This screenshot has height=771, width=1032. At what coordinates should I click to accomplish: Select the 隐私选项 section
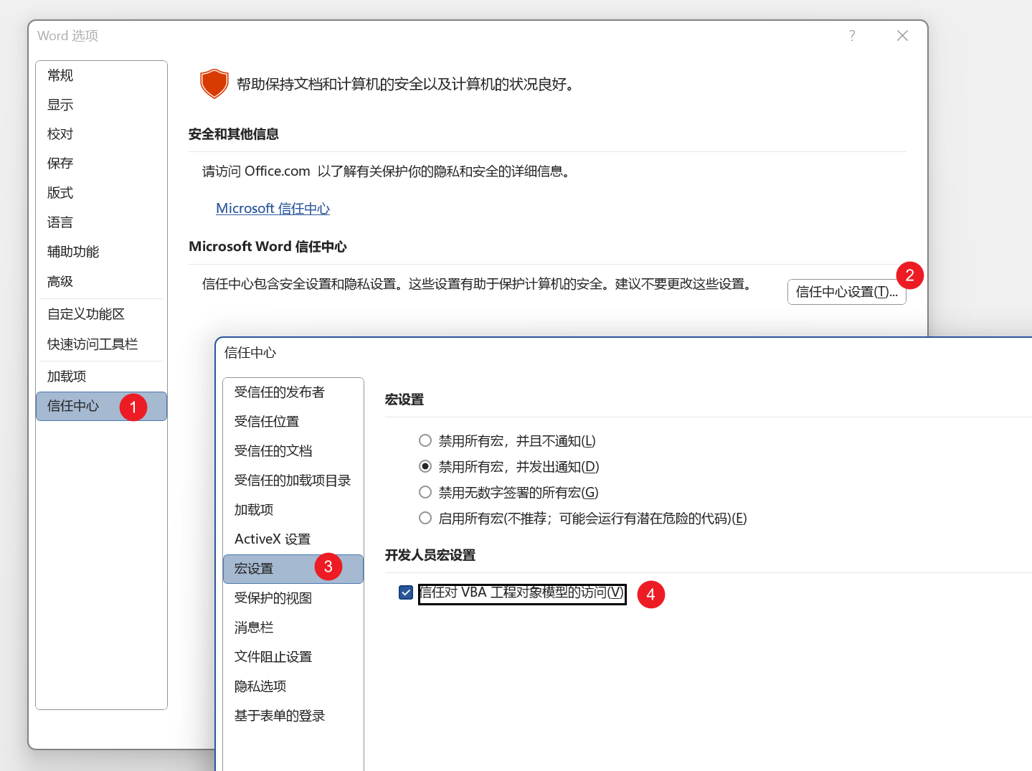coord(293,686)
